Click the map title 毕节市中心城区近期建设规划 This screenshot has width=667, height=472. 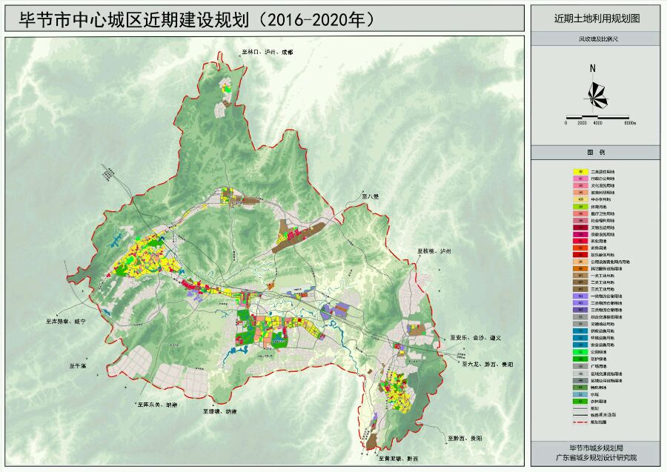click(133, 19)
